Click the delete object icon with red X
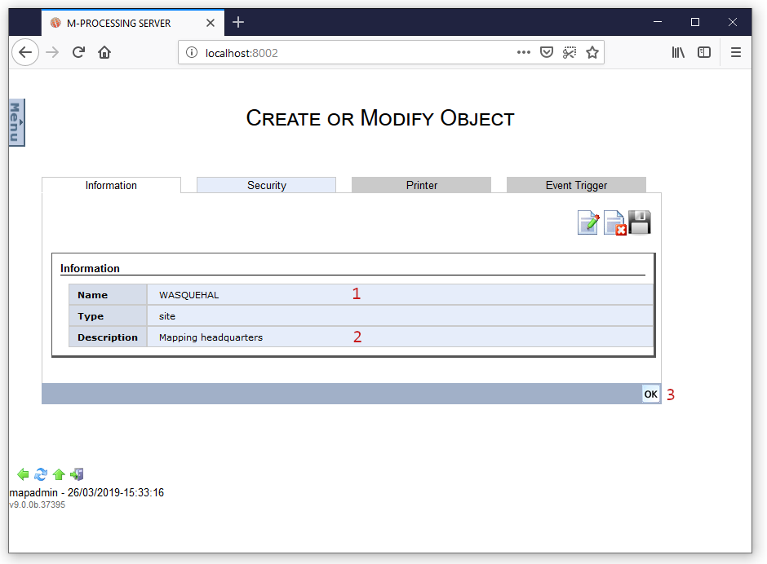The height and width of the screenshot is (564, 767). 614,223
